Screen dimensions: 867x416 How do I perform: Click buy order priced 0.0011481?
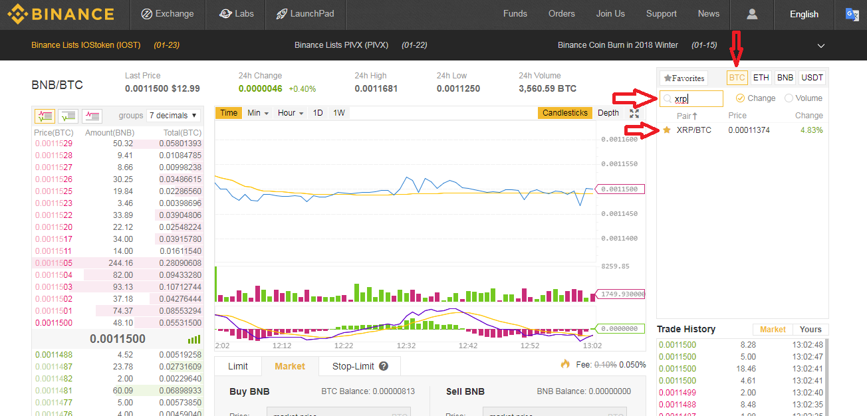(x=118, y=391)
